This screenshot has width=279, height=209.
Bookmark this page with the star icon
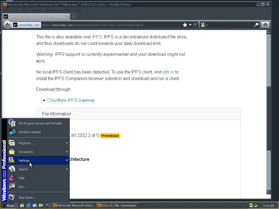[185, 25]
